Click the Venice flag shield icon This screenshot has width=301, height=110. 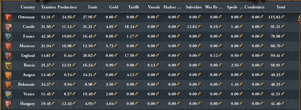pos(9,95)
